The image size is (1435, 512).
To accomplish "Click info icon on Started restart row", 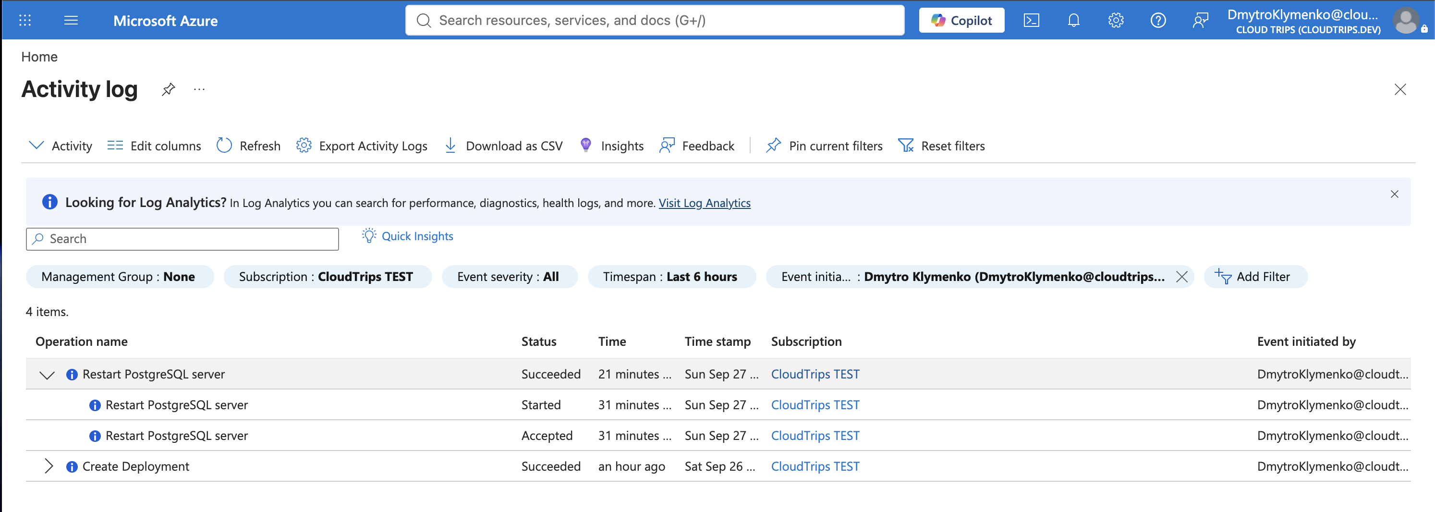I will pyautogui.click(x=95, y=405).
